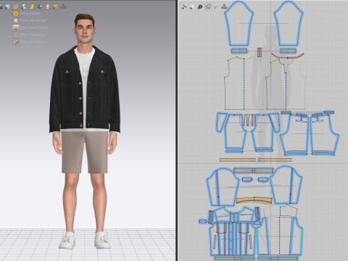Click the trim display gear icon in 3D toolbar

[x=16, y=7]
